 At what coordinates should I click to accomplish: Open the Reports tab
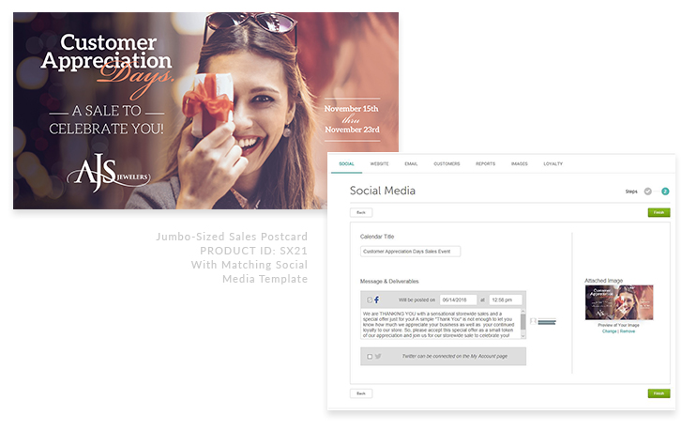click(485, 164)
